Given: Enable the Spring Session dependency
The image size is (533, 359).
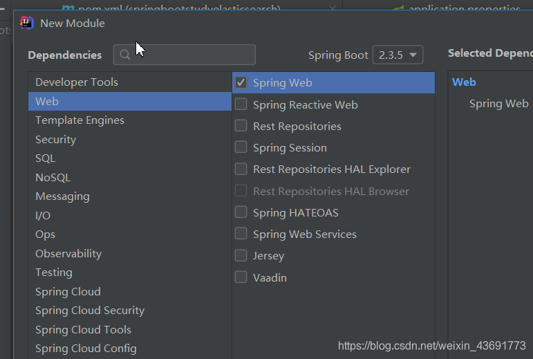Looking at the screenshot, I should point(241,147).
